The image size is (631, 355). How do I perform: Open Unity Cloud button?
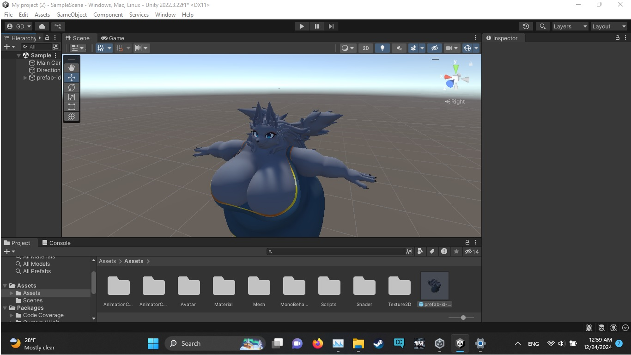(x=42, y=26)
